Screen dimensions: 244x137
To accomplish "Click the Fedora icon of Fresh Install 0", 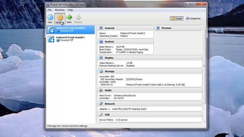I will point(51,30).
